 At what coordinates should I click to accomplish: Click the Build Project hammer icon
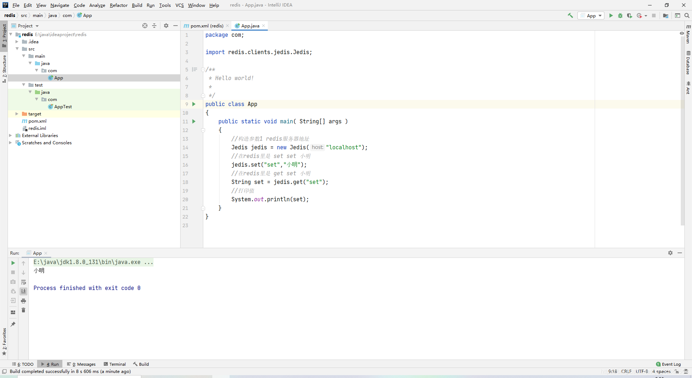[570, 16]
